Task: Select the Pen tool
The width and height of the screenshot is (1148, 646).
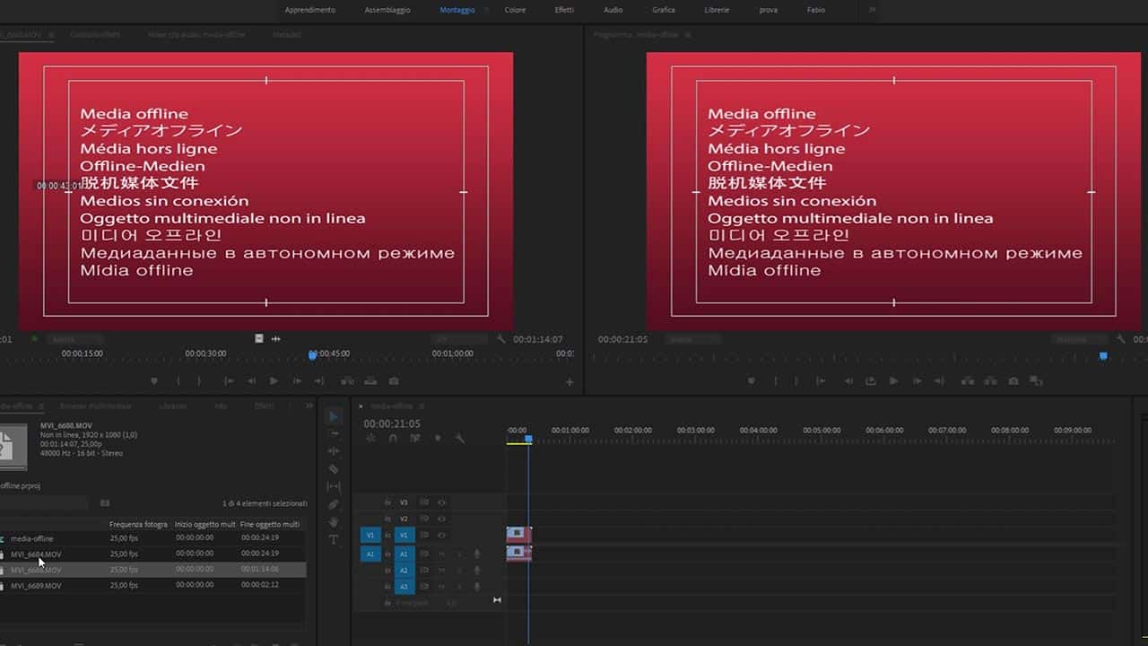Action: point(334,504)
